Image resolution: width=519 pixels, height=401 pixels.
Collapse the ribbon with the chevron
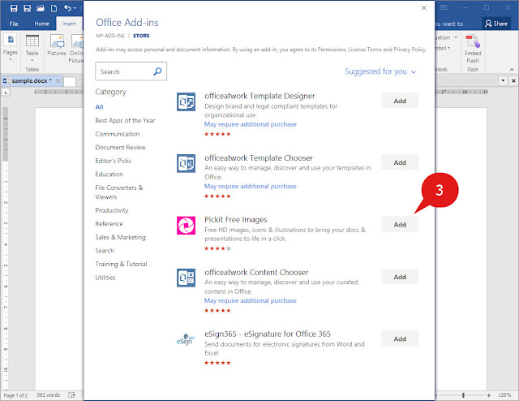[x=512, y=70]
